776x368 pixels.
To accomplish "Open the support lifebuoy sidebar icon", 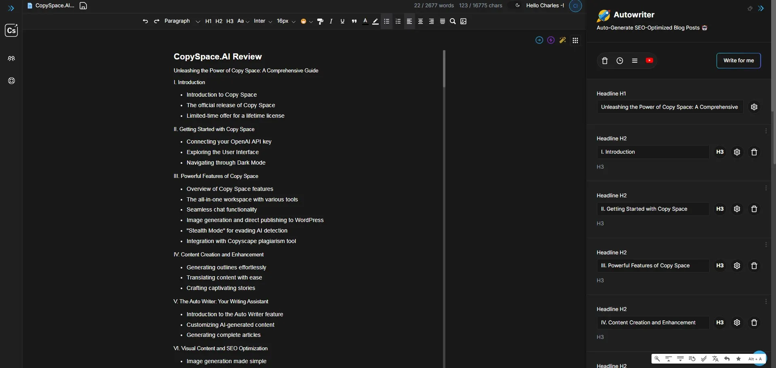I will click(x=11, y=81).
